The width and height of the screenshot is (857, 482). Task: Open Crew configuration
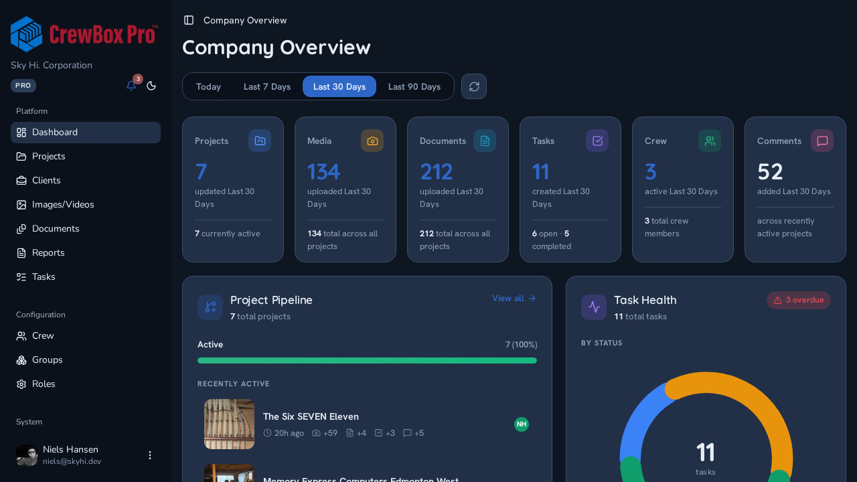86,336
